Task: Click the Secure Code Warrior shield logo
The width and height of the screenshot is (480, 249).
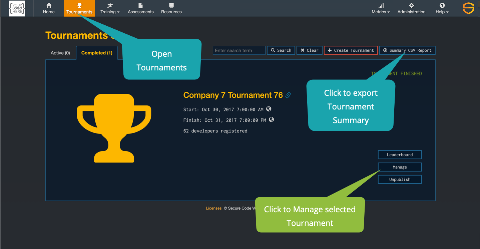Action: (468, 8)
